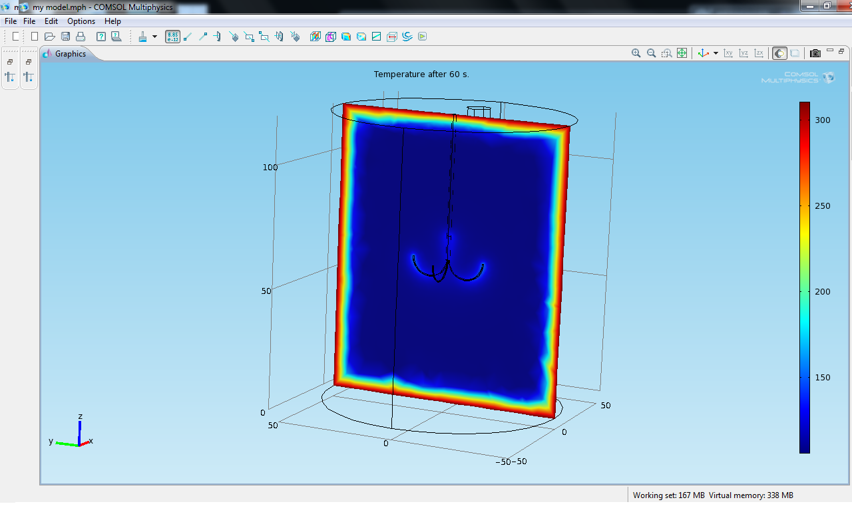Toggle the scene light button

coord(779,53)
